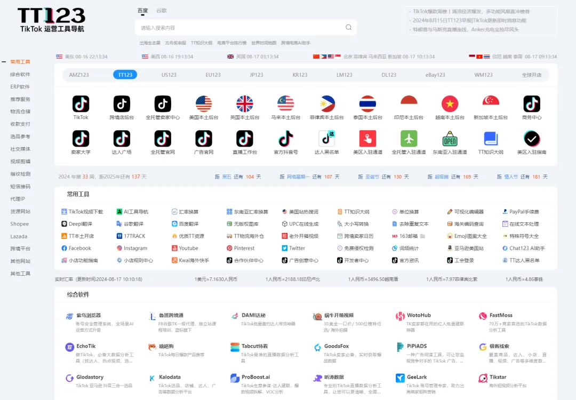Open the blue book TT知识大纲 icon
This screenshot has height=400, width=576.
[491, 139]
